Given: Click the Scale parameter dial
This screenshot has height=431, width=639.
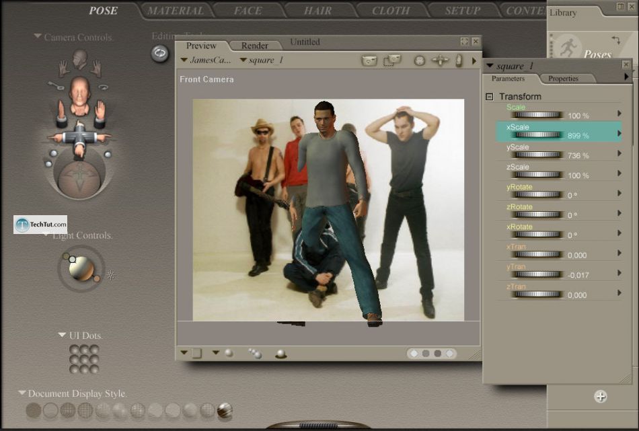Looking at the screenshot, I should click(x=538, y=115).
